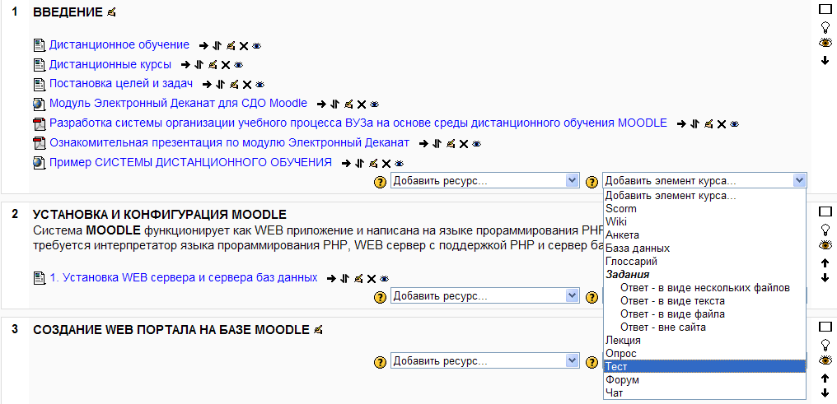Edit Модуль Электронный Деканат для СДО Moodle
This screenshot has width=837, height=404.
348,104
